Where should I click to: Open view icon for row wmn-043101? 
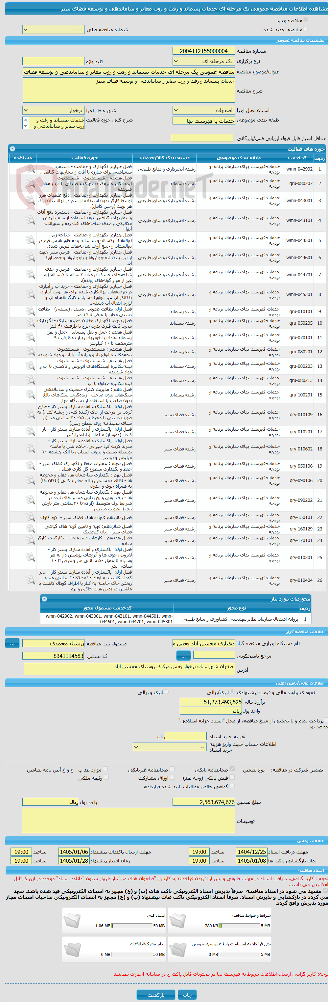tap(30, 220)
